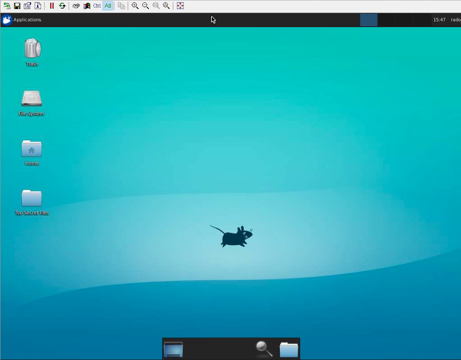Launch the search tool from the dock
The height and width of the screenshot is (360, 461).
(x=263, y=349)
